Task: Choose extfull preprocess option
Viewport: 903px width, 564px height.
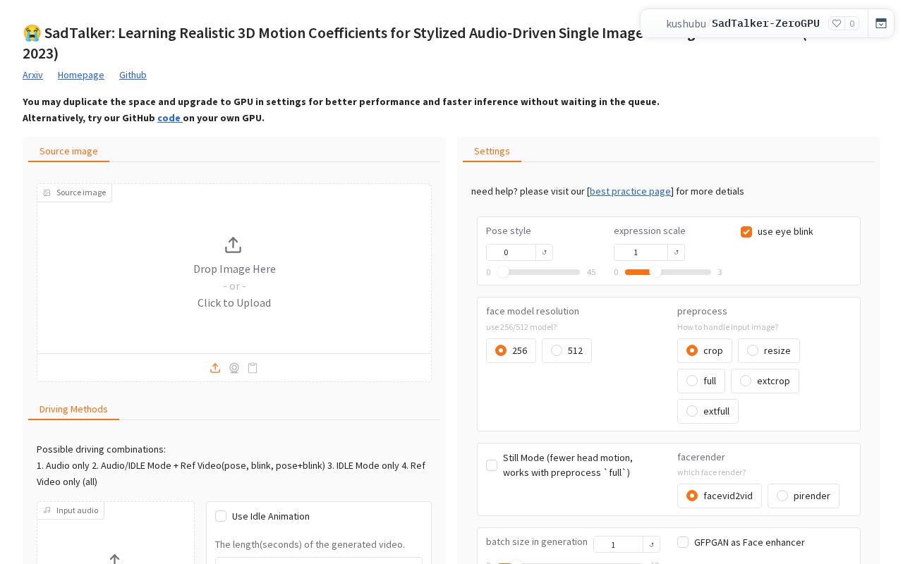Action: pyautogui.click(x=708, y=411)
